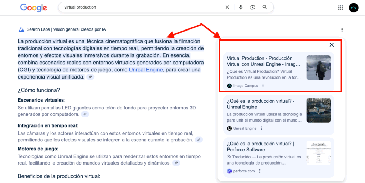Click the highlighted paragraph 'La producción virtual es una técnica'
This screenshot has width=365, height=183.
(x=111, y=59)
